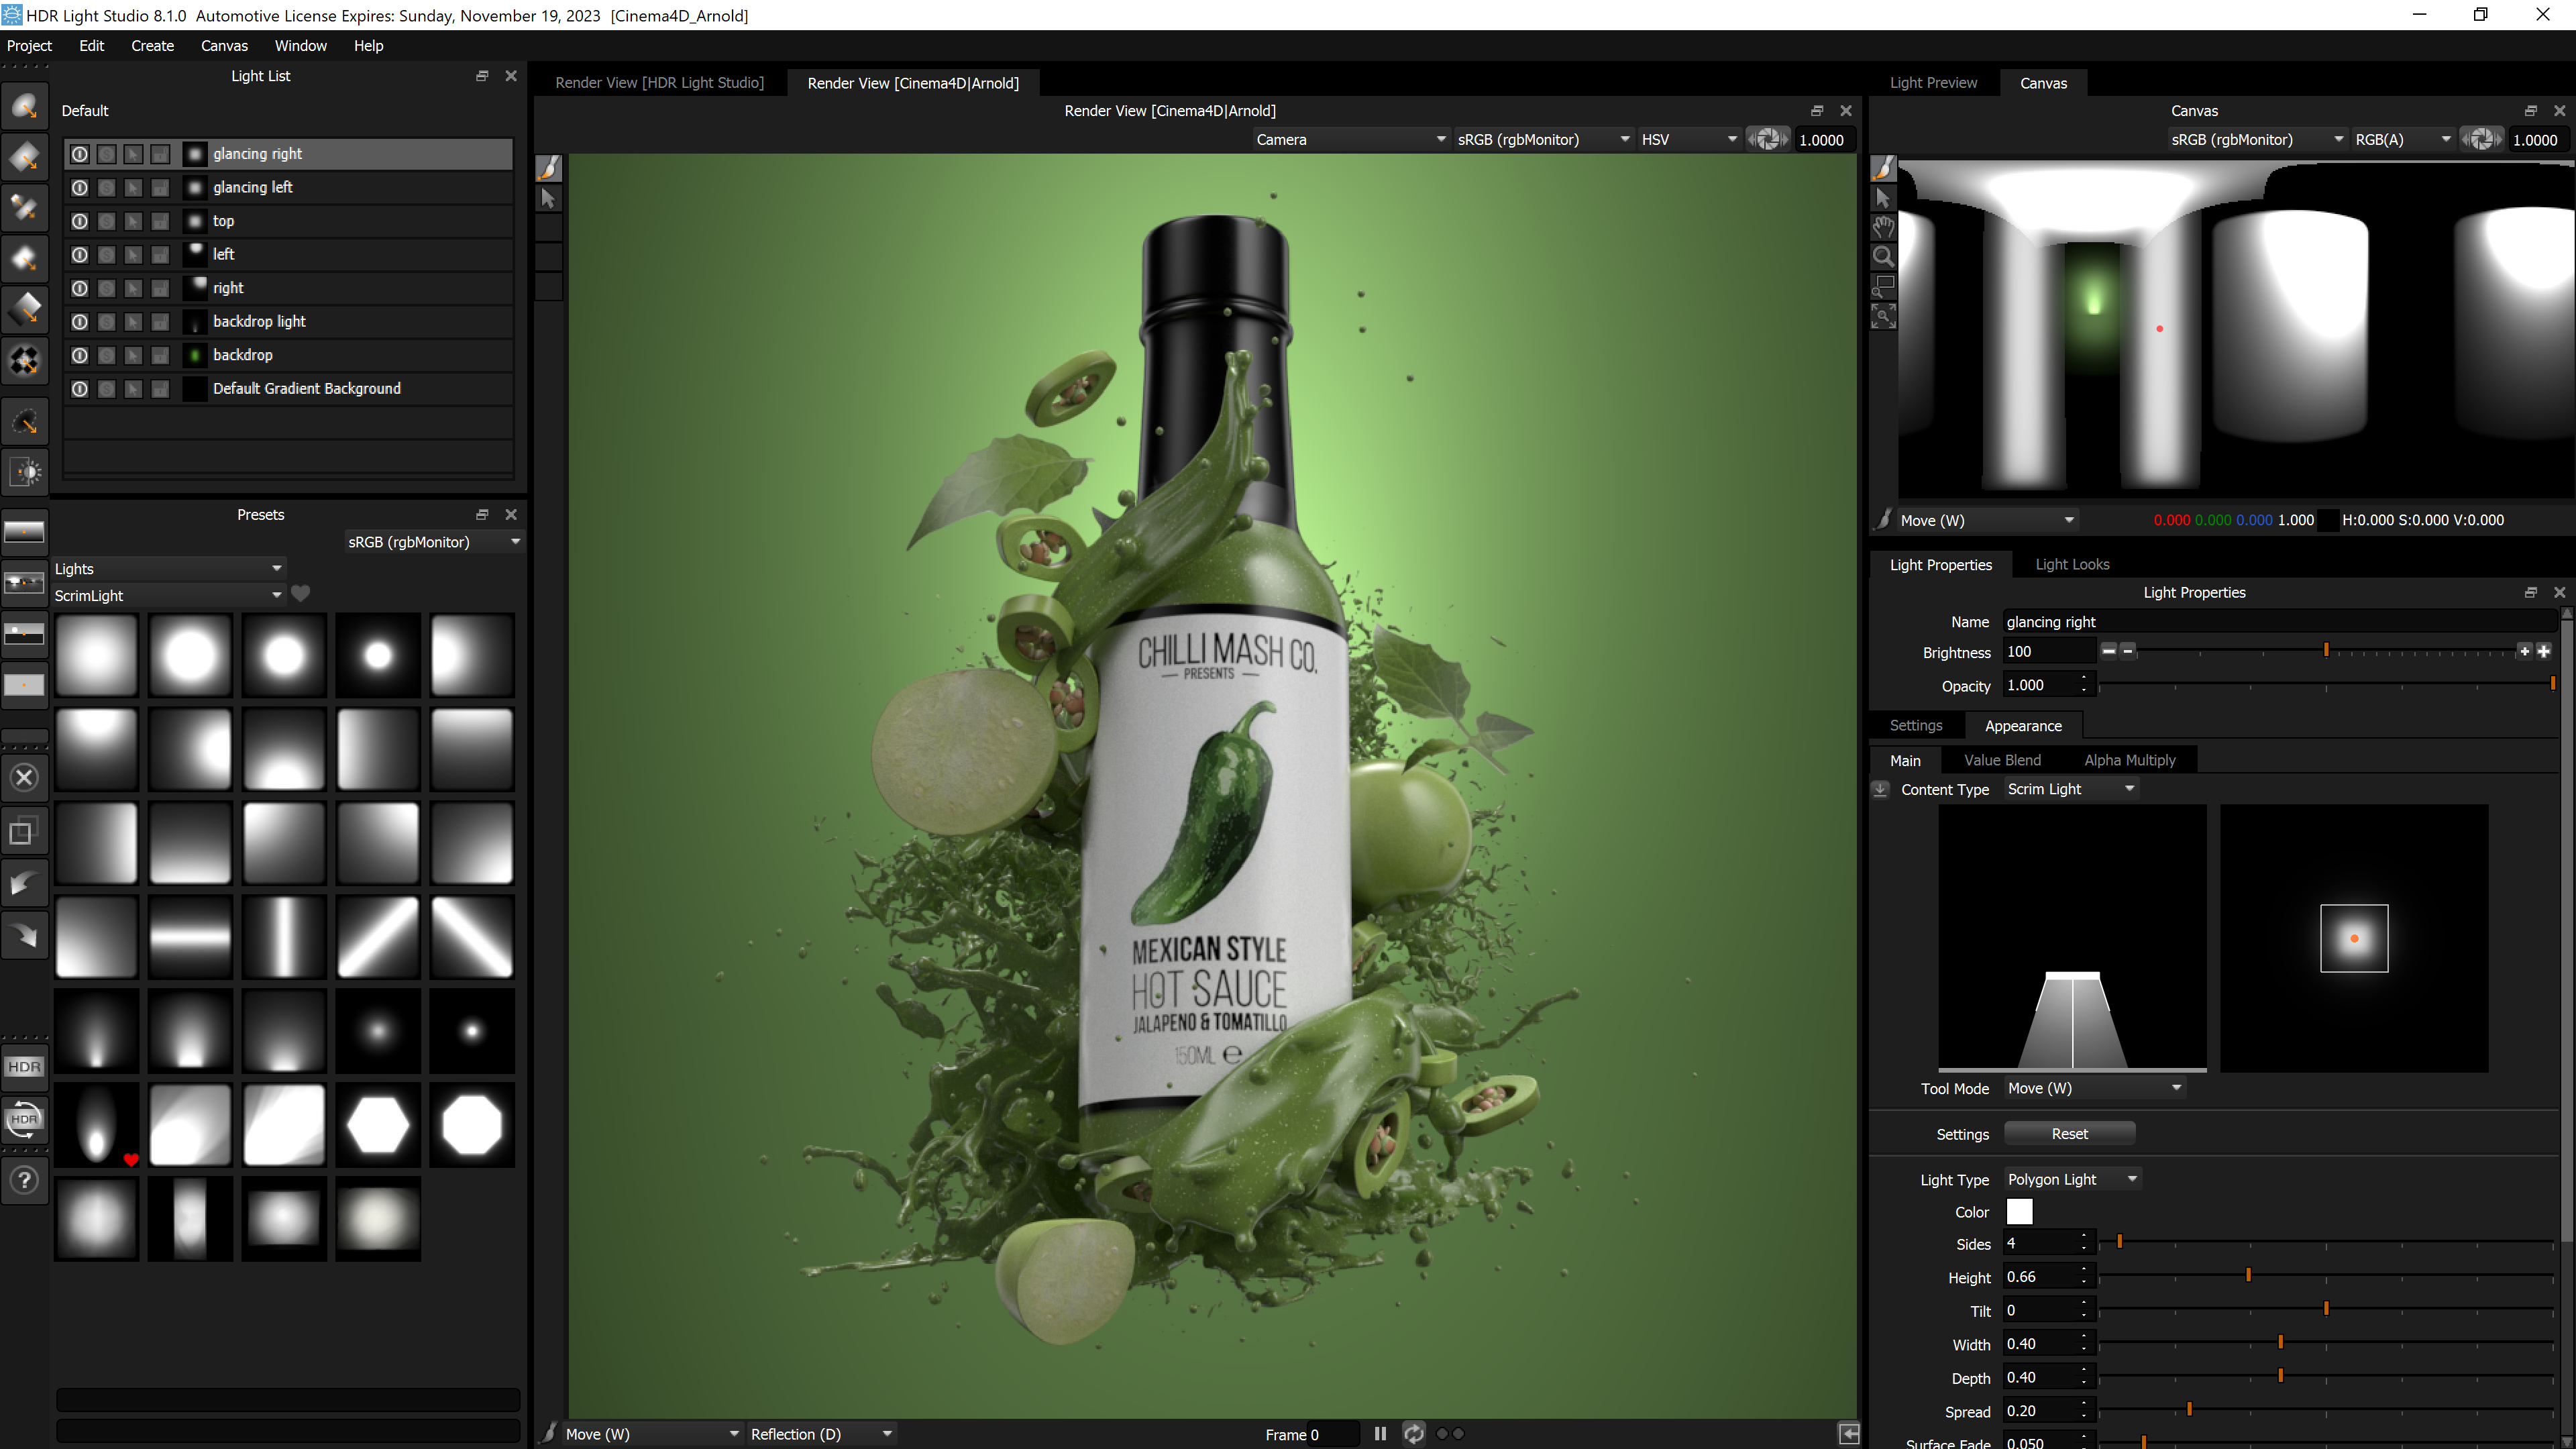2576x1449 pixels.
Task: Toggle selectable for the left light
Action: (x=133, y=255)
